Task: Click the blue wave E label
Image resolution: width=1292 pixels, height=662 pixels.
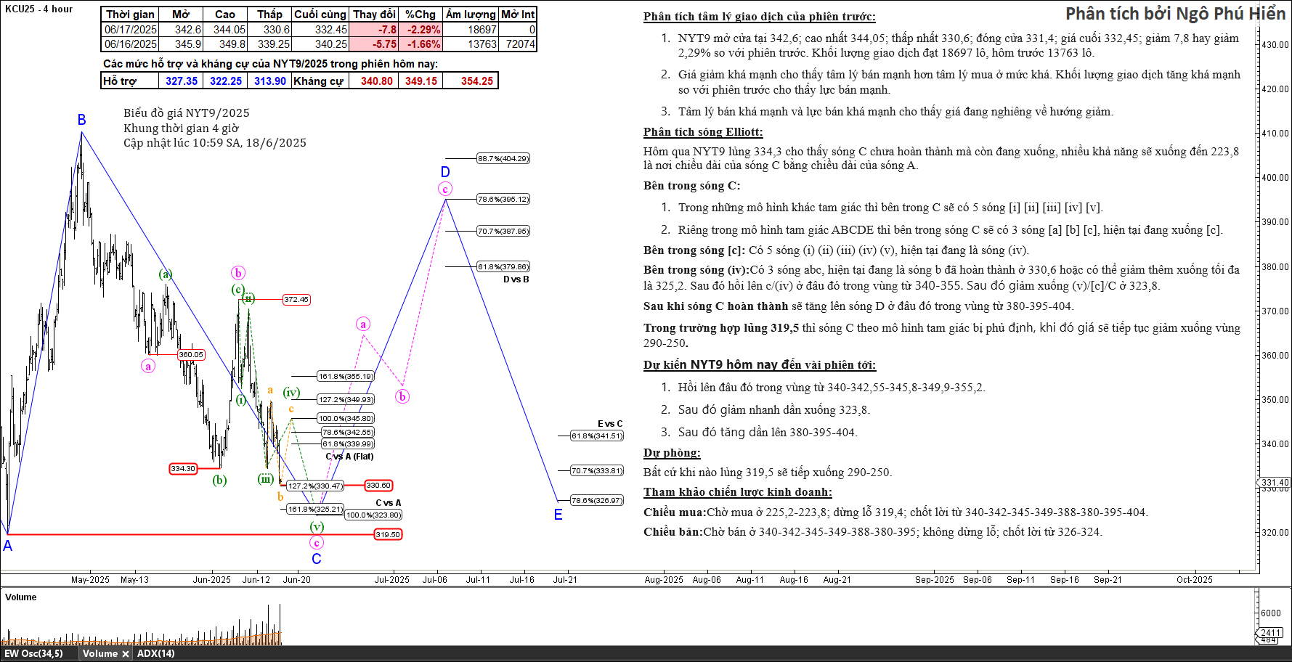Action: (x=558, y=515)
